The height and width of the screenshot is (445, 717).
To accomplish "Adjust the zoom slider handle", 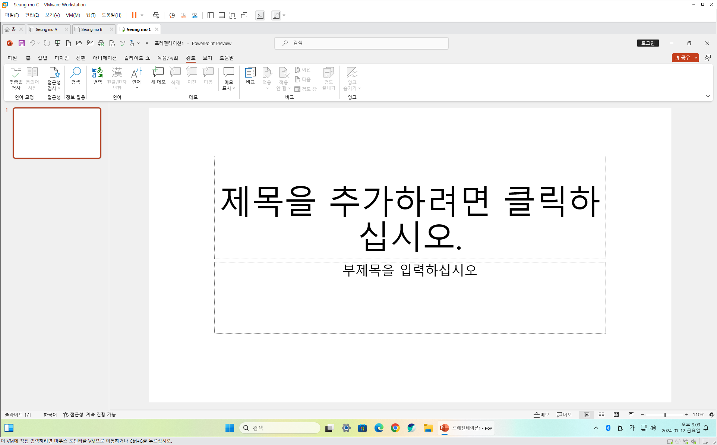I will [665, 415].
